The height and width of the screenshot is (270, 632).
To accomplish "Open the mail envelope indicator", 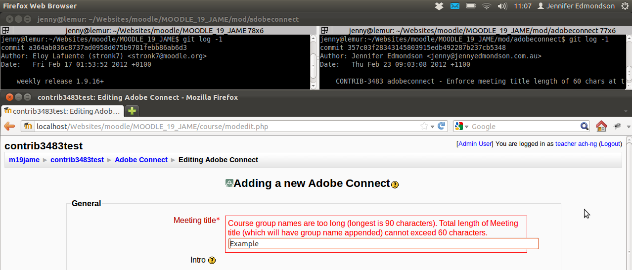I will coord(455,6).
